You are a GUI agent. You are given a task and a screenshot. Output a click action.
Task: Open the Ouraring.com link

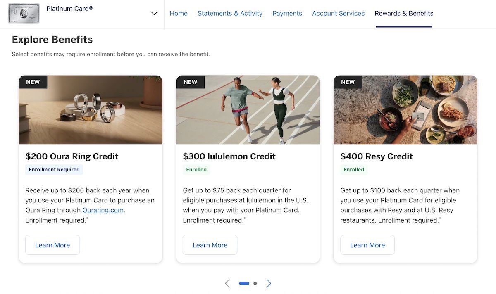(x=103, y=210)
